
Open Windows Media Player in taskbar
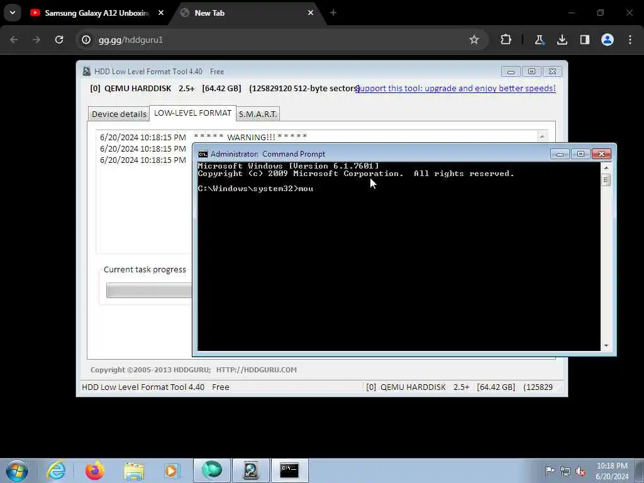point(171,470)
